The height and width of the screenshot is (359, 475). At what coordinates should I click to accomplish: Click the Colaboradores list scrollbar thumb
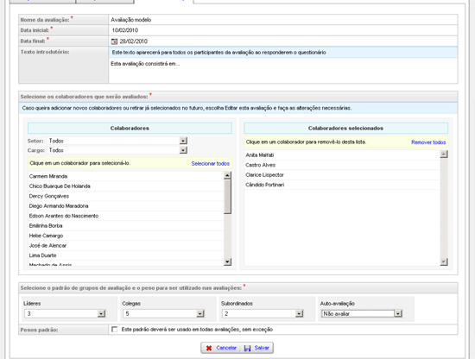227,197
